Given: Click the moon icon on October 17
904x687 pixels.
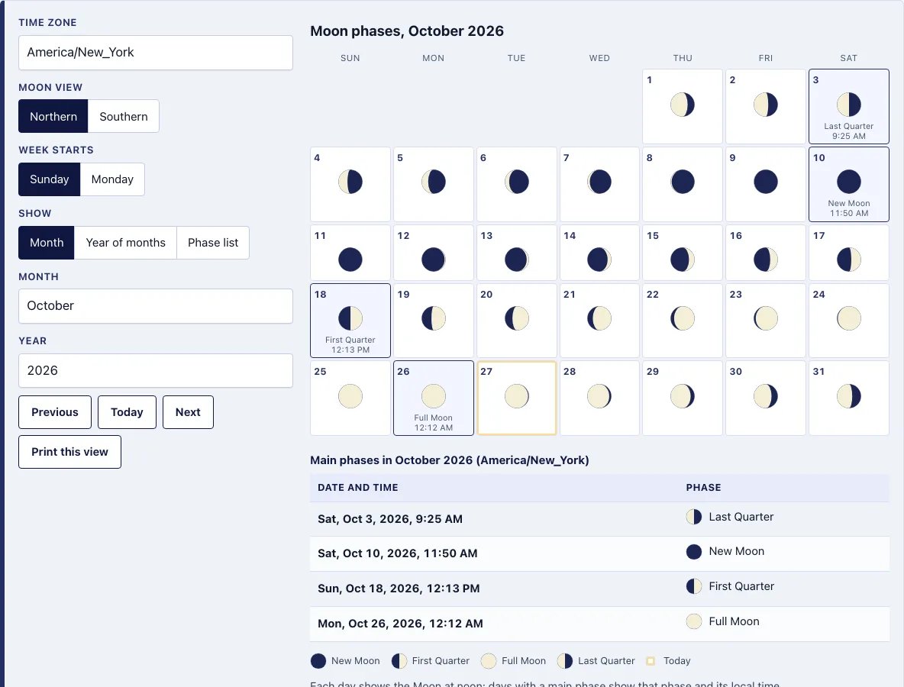Looking at the screenshot, I should click(848, 260).
